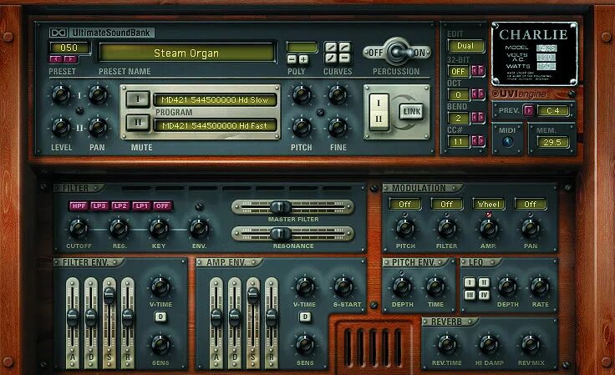The width and height of the screenshot is (615, 375).
Task: Select the convex curve button at top right
Action: pos(344,48)
